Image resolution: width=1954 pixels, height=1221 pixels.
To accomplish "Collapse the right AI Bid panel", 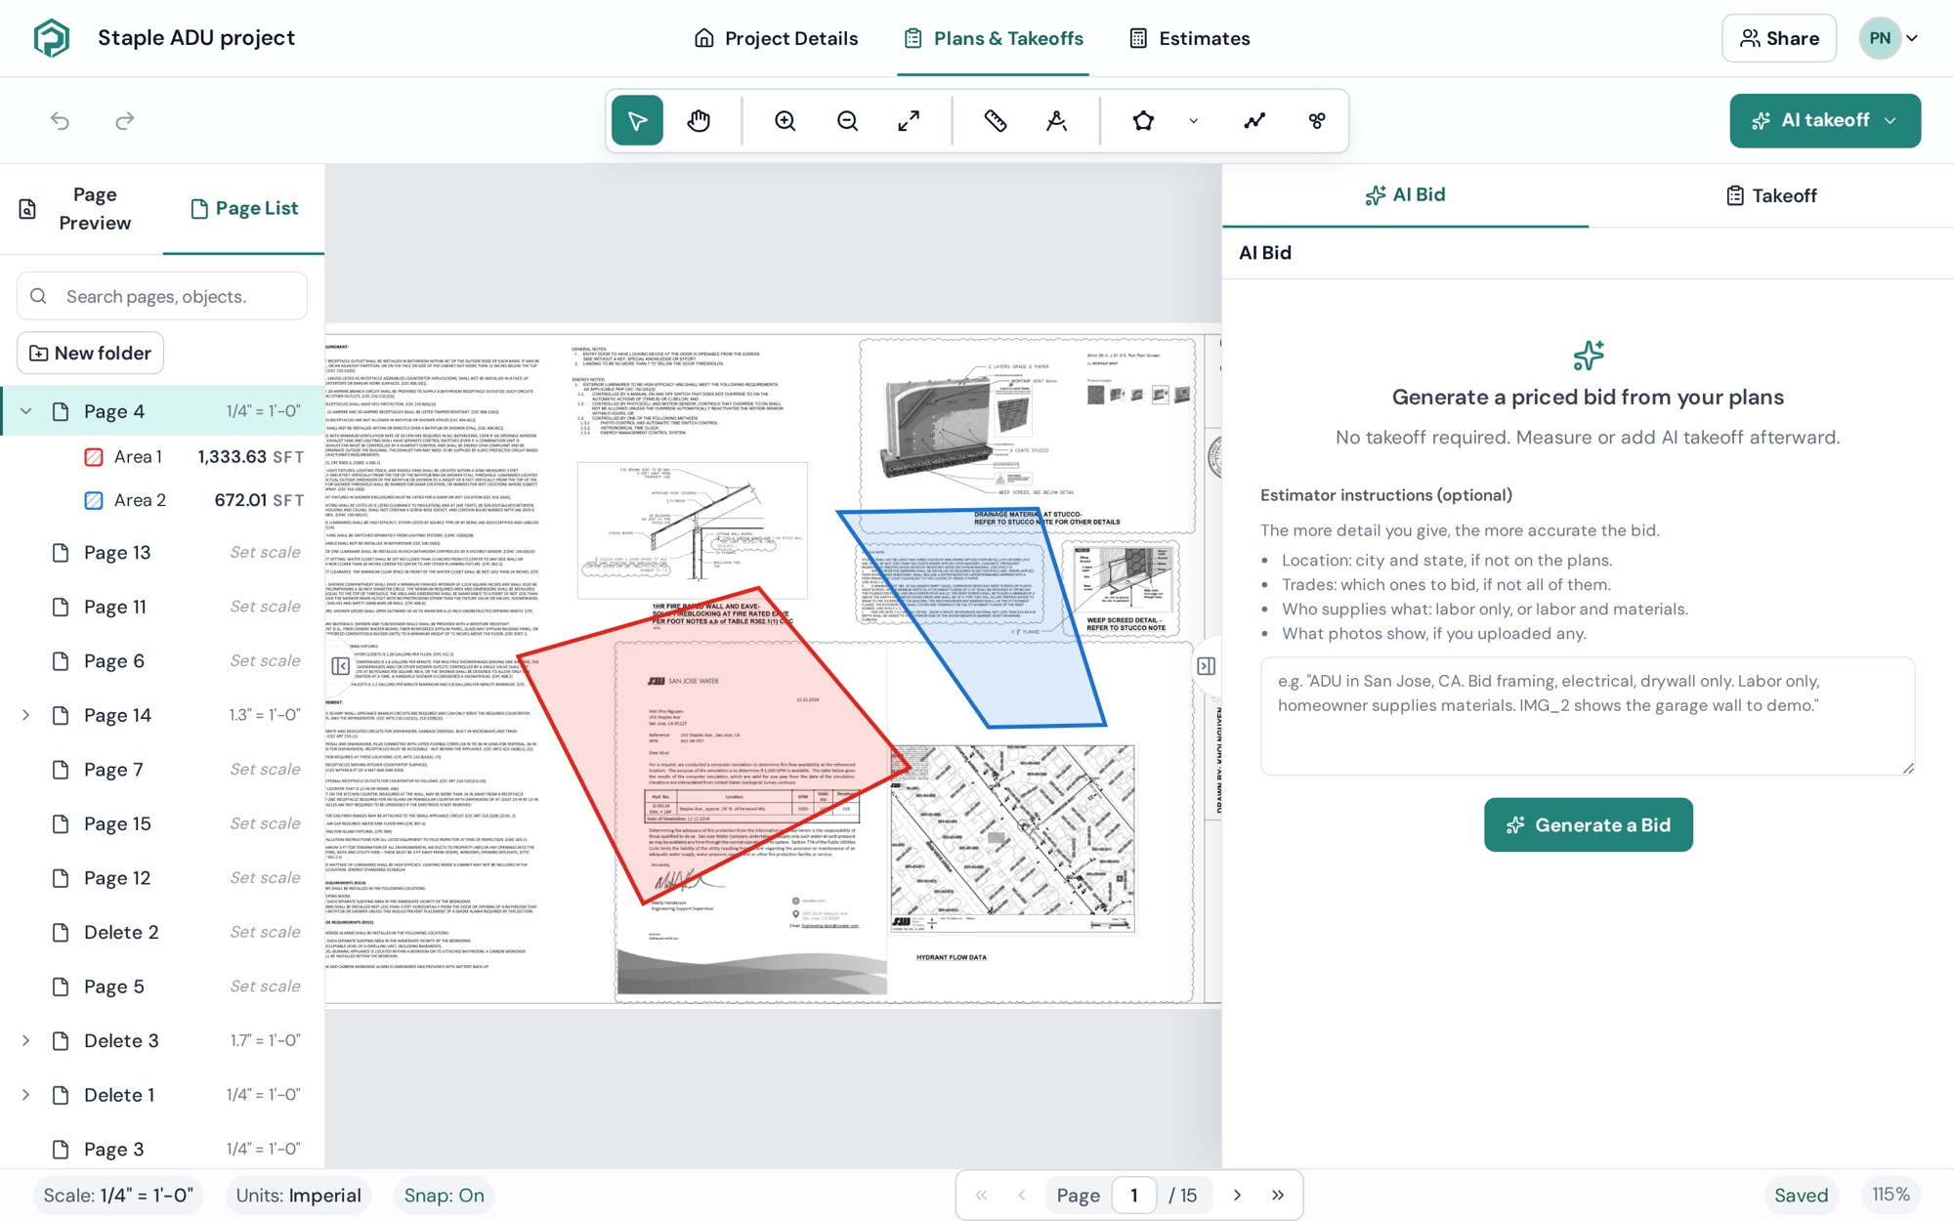I will 1207,665.
